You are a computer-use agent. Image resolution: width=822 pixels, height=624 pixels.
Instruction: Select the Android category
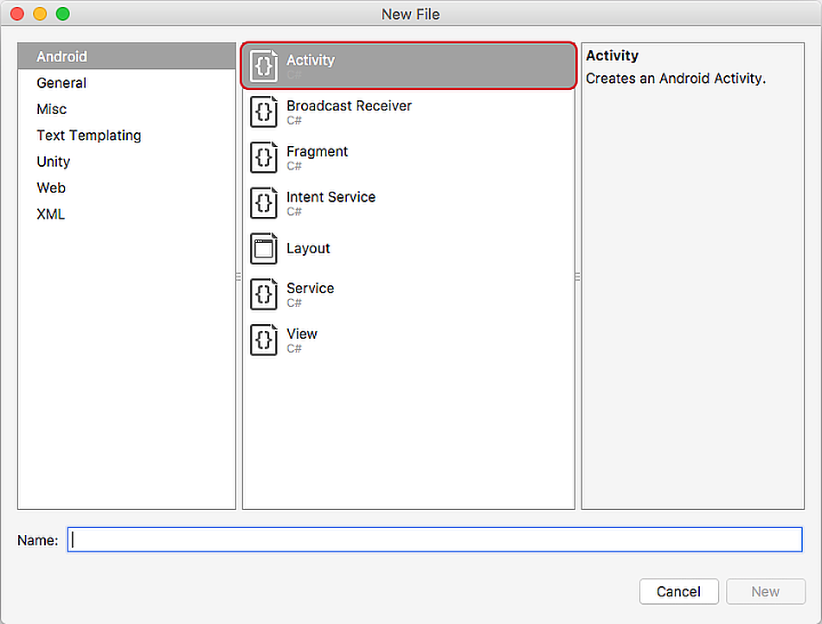pyautogui.click(x=62, y=57)
